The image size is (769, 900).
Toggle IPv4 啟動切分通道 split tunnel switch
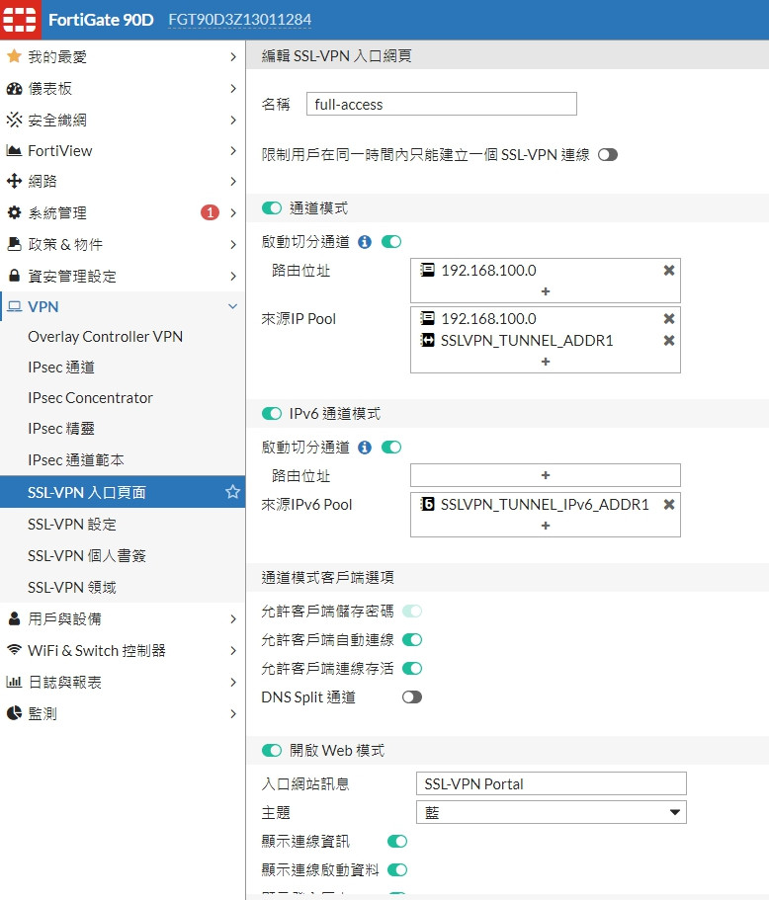[x=391, y=242]
